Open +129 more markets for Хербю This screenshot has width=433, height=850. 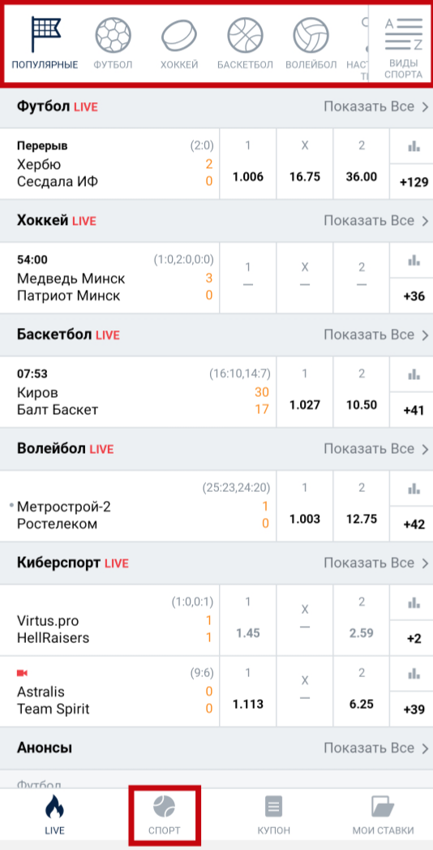[x=414, y=182]
